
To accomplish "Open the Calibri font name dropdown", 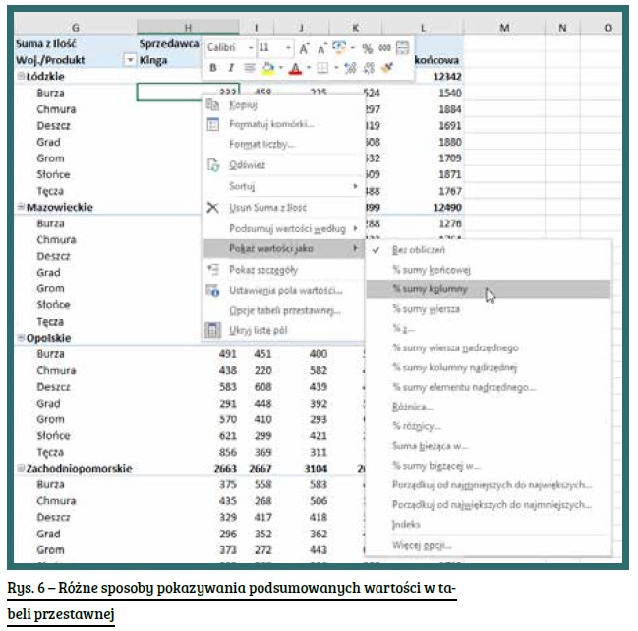I will (251, 48).
